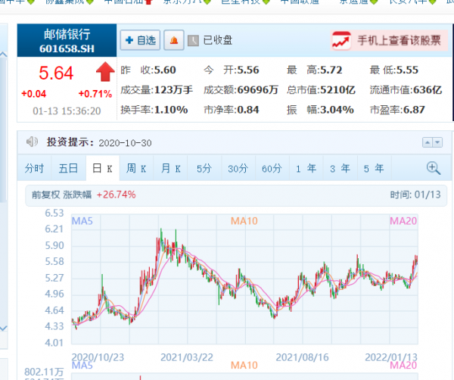Open 手机上查看该股票 mobile banner
Screen dimensions: 454x380
tap(389, 41)
